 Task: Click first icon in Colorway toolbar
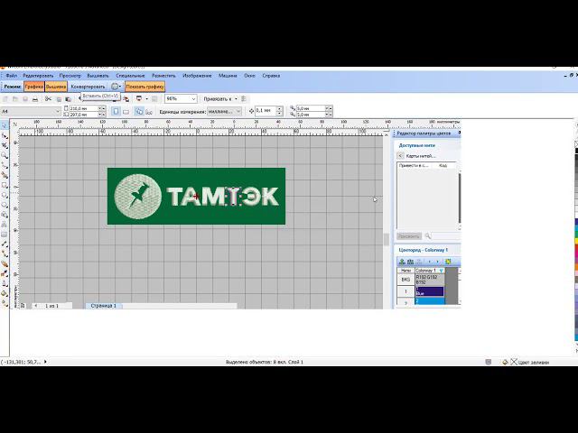point(402,262)
